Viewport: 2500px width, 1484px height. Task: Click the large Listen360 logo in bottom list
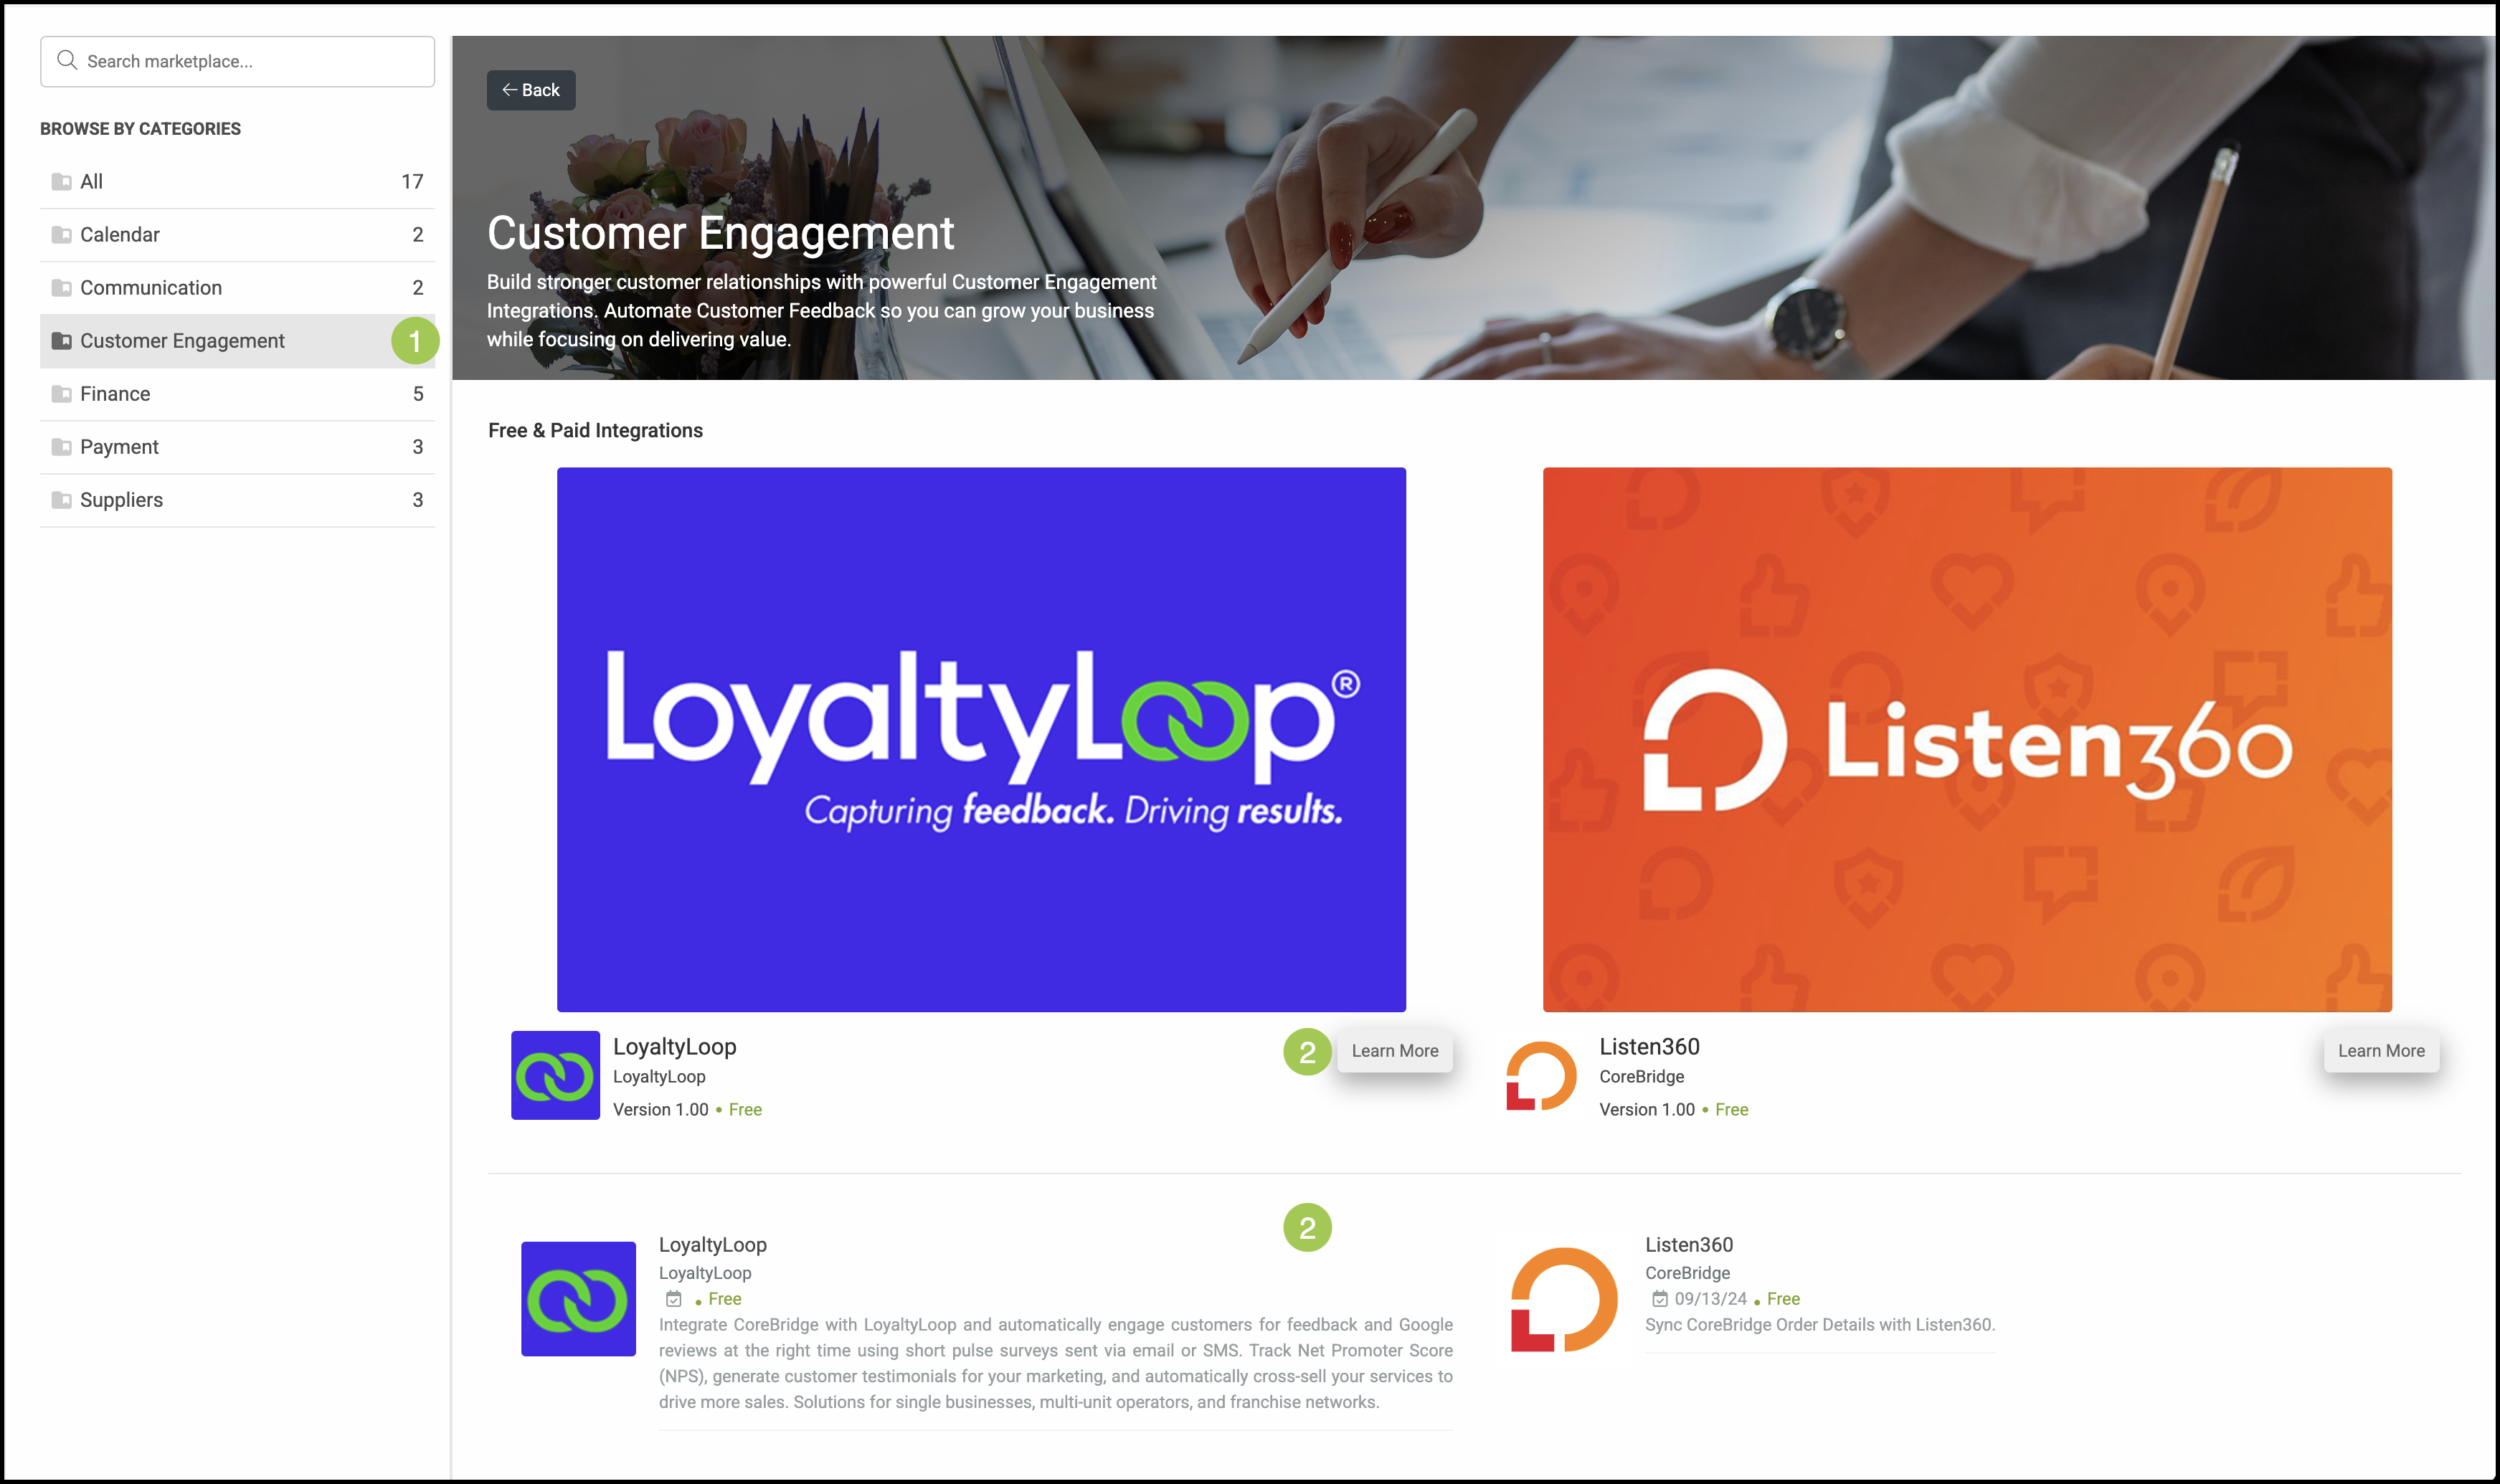pos(1563,1299)
